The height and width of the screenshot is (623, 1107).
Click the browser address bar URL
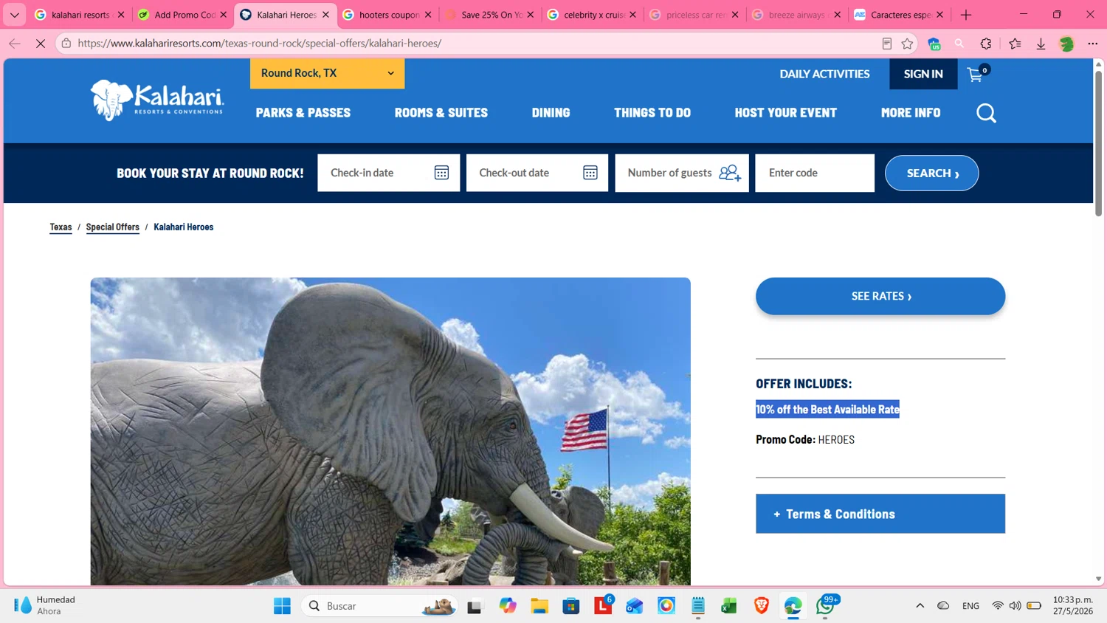pos(259,44)
